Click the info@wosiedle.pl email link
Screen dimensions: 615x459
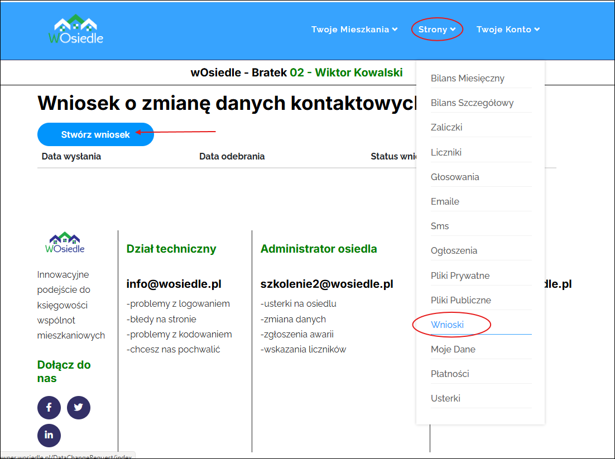174,283
